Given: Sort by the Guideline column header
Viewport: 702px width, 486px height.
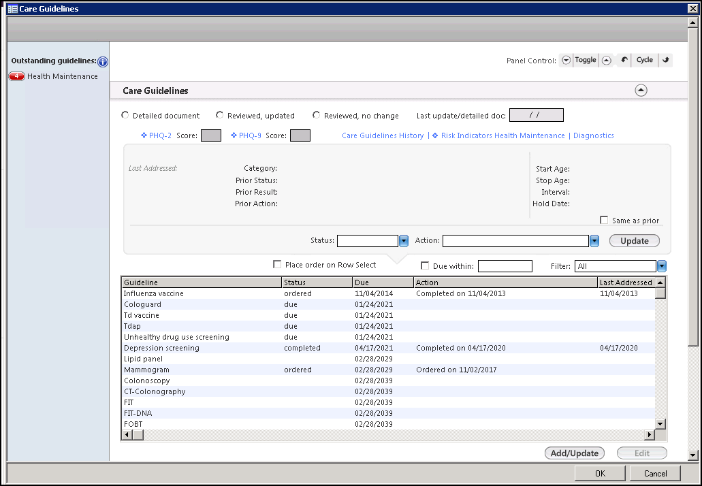Looking at the screenshot, I should pos(202,282).
